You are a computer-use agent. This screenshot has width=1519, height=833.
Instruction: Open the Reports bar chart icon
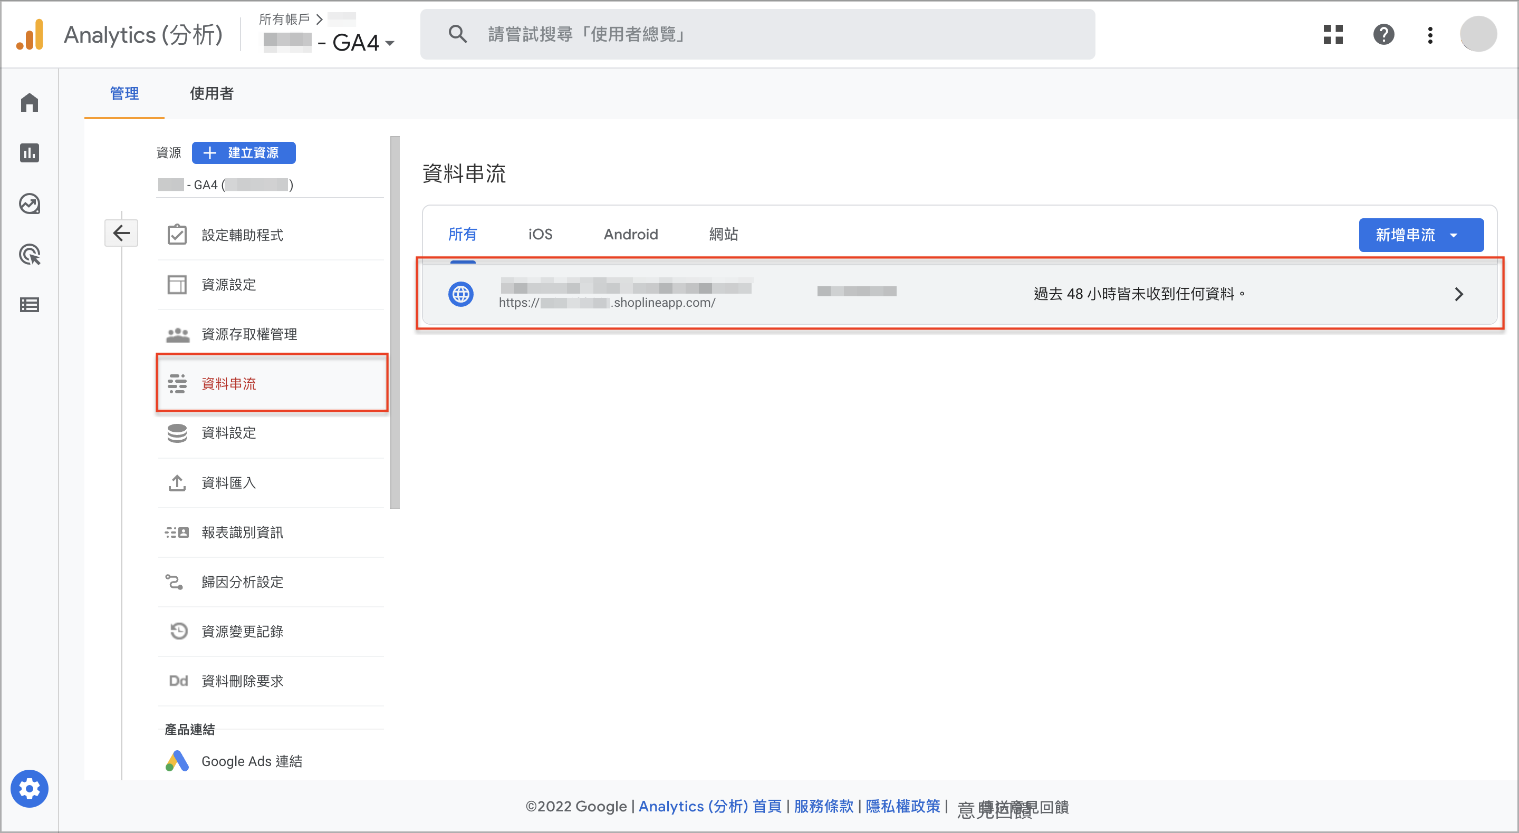tap(30, 153)
